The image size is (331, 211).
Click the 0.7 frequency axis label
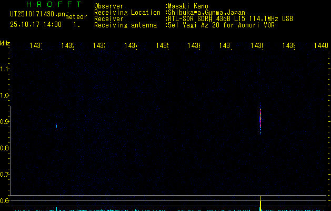coord(4,175)
